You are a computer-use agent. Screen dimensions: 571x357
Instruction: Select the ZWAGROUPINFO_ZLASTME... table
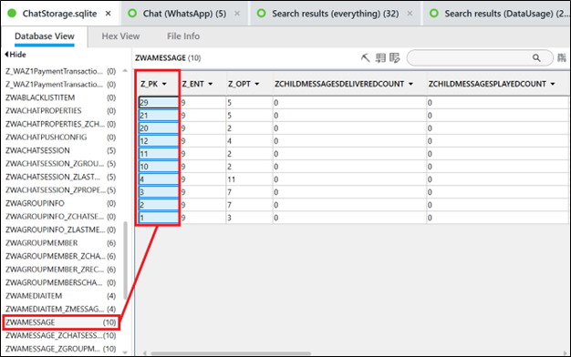[x=61, y=229]
